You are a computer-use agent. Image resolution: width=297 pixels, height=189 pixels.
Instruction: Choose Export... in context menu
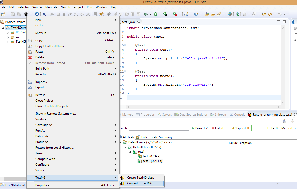[x=73, y=87]
